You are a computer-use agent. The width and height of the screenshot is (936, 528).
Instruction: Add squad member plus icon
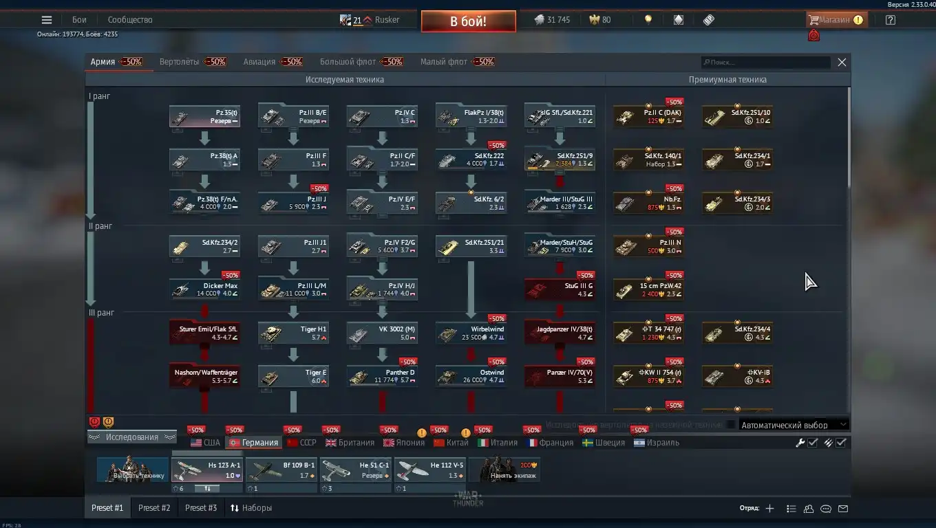tap(769, 509)
